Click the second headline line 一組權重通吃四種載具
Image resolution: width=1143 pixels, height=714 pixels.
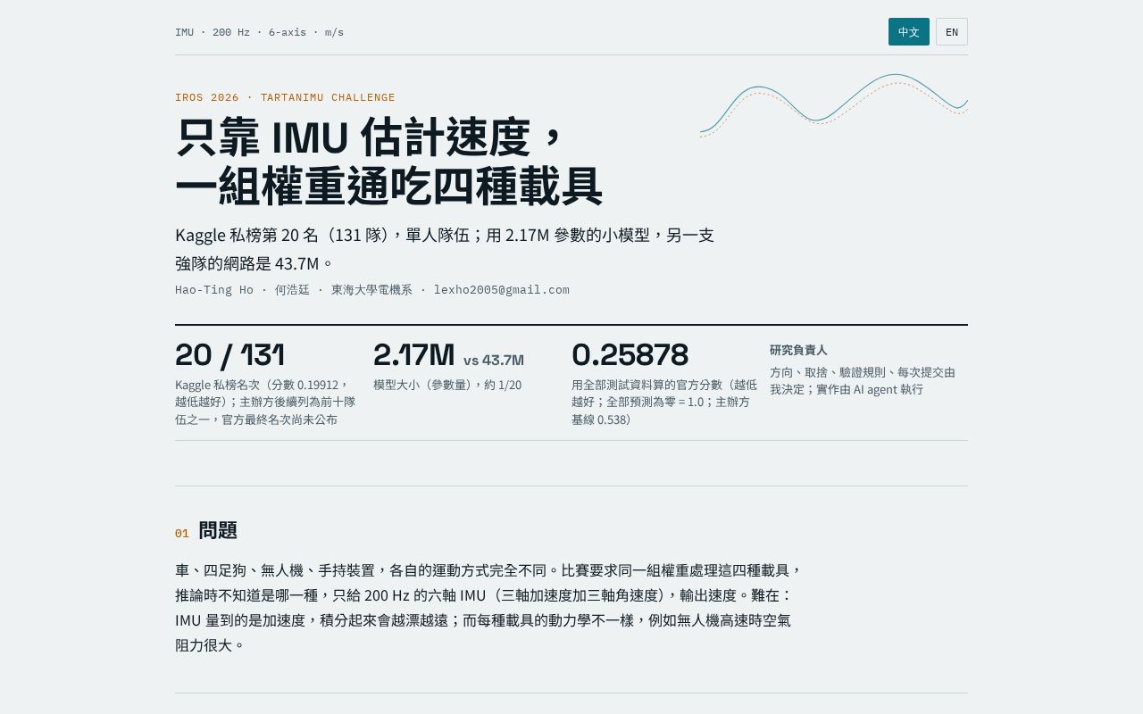[389, 187]
